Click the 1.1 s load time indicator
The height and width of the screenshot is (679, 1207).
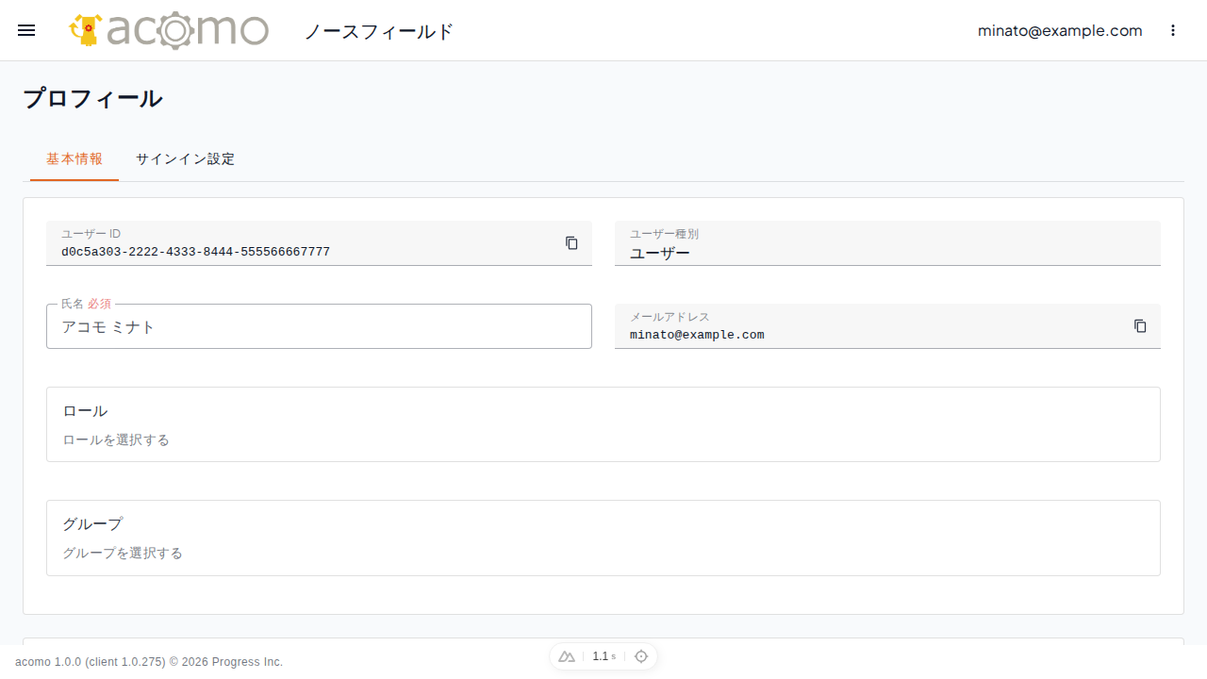(x=603, y=656)
